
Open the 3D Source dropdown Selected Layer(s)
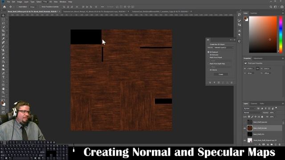pyautogui.click(x=224, y=48)
